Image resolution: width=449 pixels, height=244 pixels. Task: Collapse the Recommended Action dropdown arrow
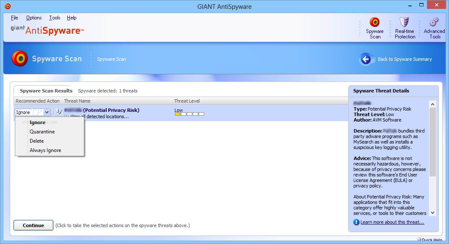47,112
